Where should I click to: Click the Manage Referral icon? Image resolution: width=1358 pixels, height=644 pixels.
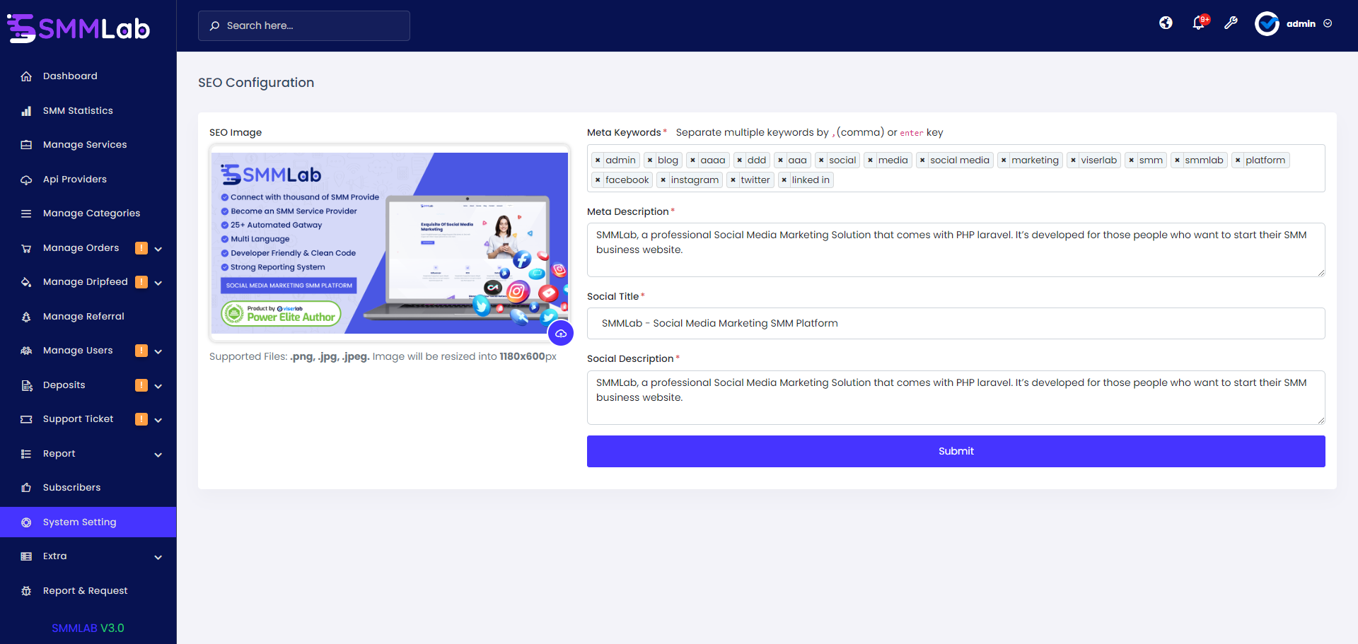pyautogui.click(x=26, y=317)
